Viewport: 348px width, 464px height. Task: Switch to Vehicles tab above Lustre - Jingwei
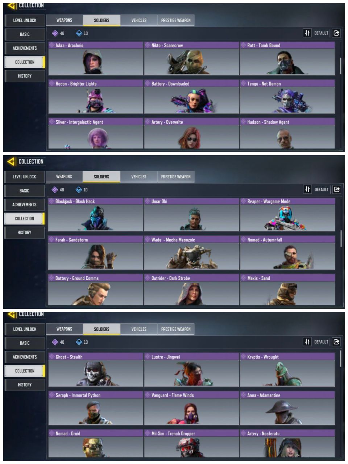point(139,329)
